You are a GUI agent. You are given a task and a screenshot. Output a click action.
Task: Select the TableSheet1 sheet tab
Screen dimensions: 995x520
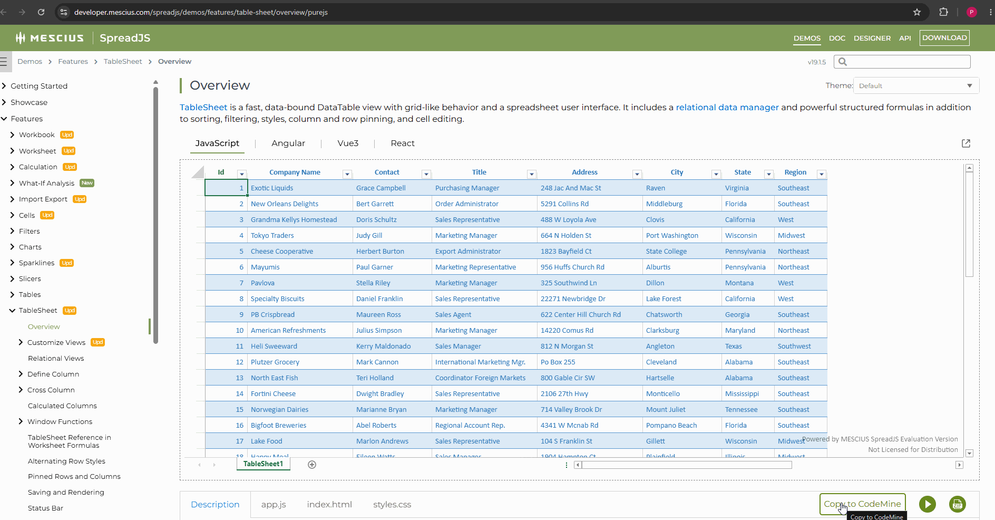coord(263,464)
